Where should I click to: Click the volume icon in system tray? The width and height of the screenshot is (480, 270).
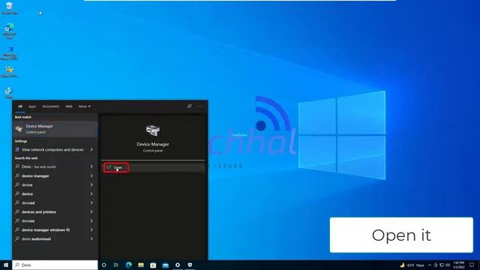point(448,265)
